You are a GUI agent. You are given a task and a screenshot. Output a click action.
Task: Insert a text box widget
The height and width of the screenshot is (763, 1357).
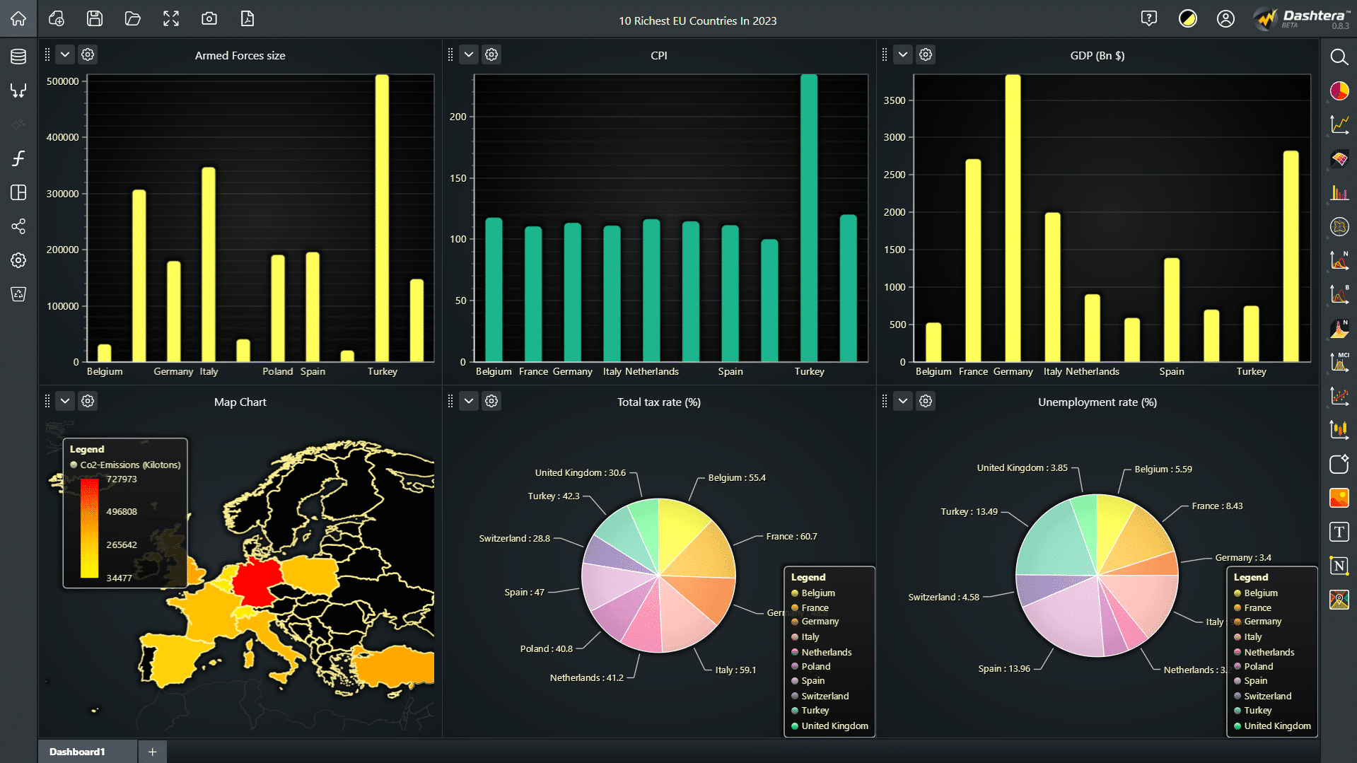1339,532
